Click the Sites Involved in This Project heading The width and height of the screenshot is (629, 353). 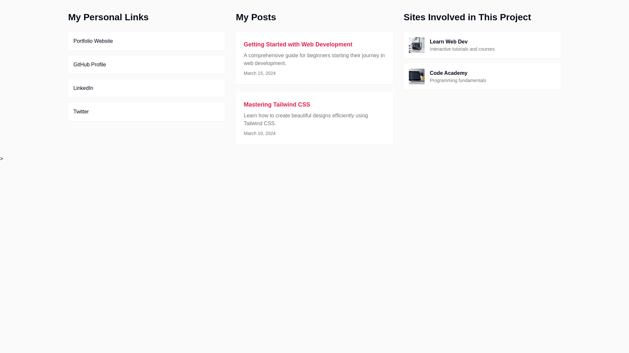[x=467, y=17]
